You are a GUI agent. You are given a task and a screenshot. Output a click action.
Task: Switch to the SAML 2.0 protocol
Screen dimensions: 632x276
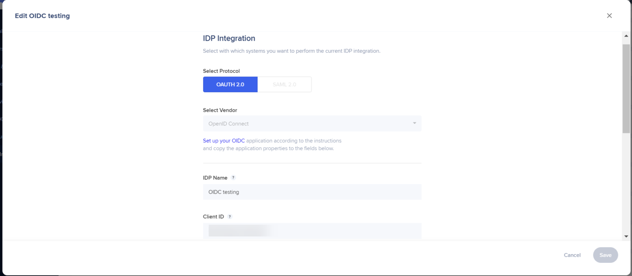click(284, 84)
